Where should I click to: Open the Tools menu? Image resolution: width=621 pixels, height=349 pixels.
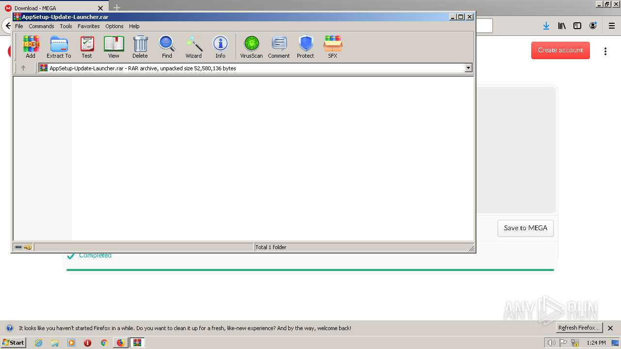point(66,26)
